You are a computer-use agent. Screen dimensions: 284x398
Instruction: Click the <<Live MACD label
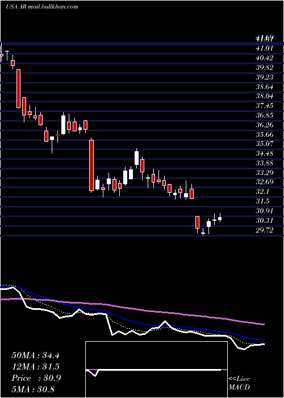click(x=239, y=383)
